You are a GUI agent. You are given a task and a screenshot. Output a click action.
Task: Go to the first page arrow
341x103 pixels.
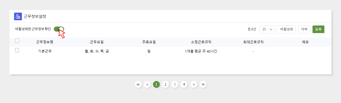138,84
